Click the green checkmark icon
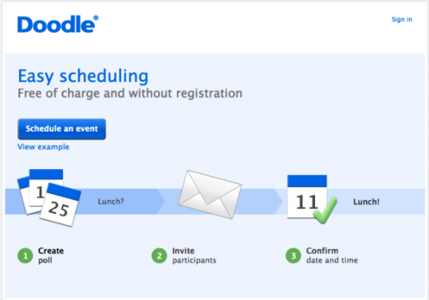The image size is (429, 300). pyautogui.click(x=325, y=210)
